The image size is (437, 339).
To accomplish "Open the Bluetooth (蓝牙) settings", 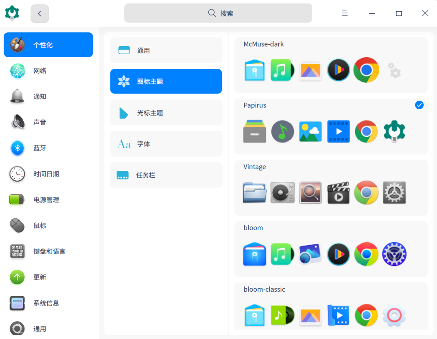I will [x=48, y=148].
